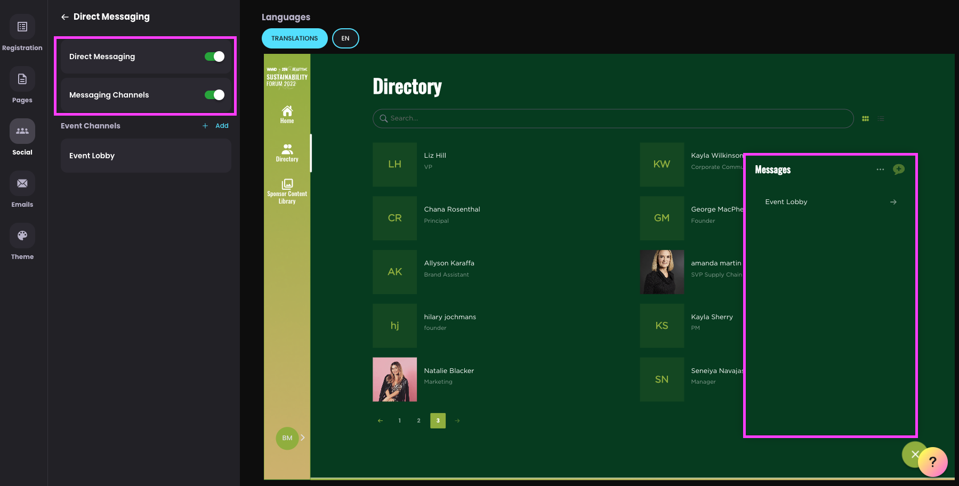This screenshot has width=959, height=486.
Task: Open the help question mark button
Action: tap(933, 462)
